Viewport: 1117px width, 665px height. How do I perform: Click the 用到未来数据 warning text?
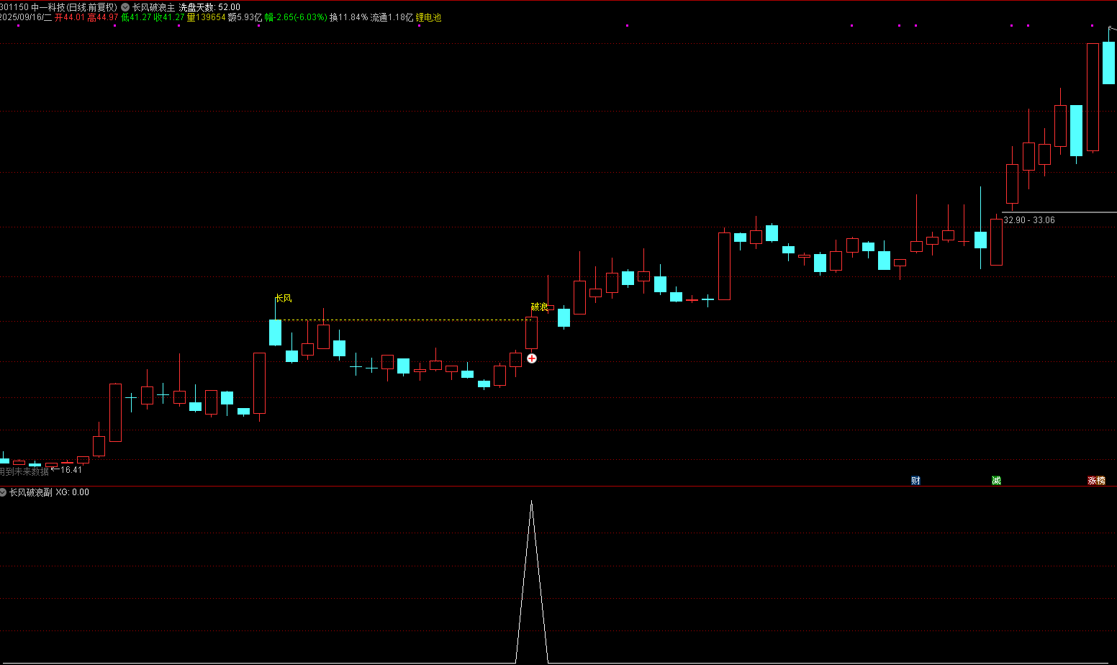tap(24, 471)
